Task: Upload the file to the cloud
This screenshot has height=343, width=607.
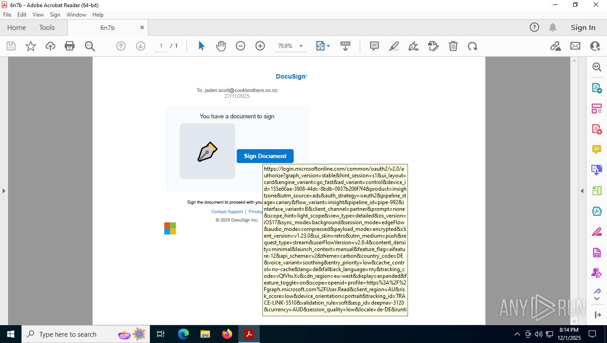Action: (x=50, y=46)
